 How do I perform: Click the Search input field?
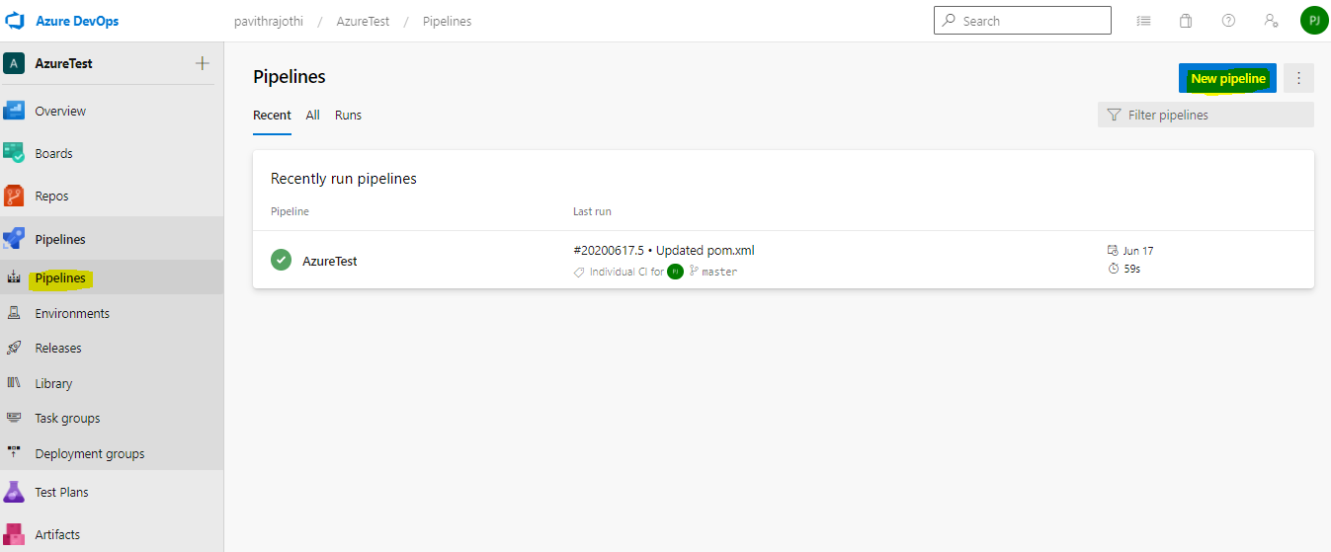(x=1023, y=21)
